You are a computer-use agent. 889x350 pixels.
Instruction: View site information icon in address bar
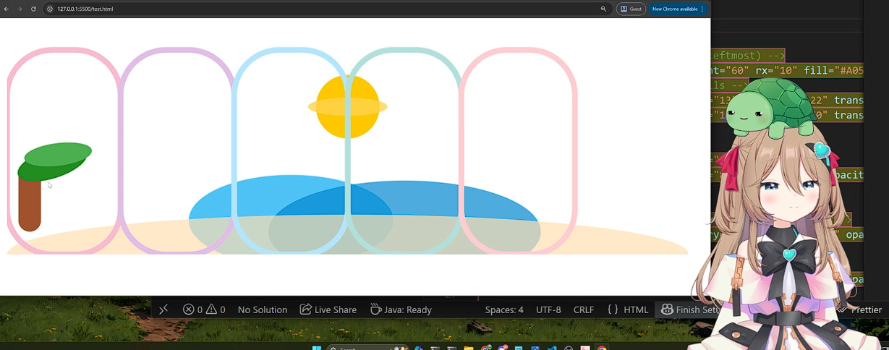click(50, 9)
